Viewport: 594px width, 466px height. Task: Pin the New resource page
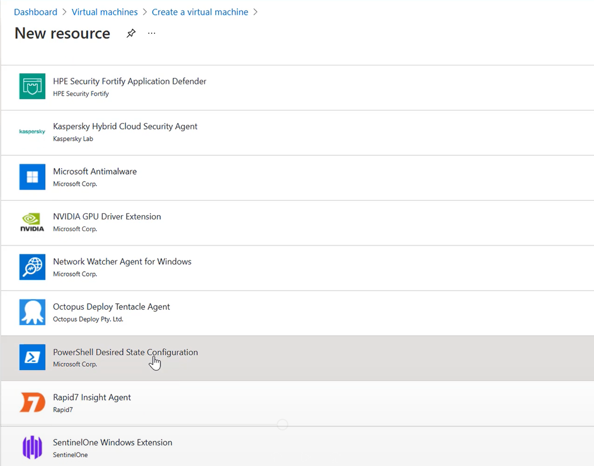(131, 34)
